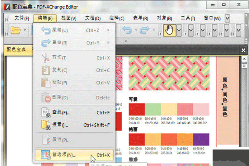Click the open folder toolbar icon
249x166 pixels.
click(16, 30)
